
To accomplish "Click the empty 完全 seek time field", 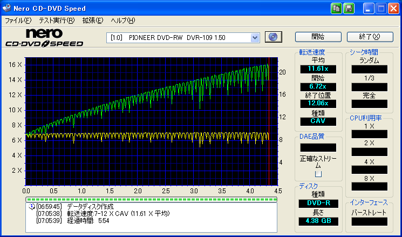I will pos(370,104).
